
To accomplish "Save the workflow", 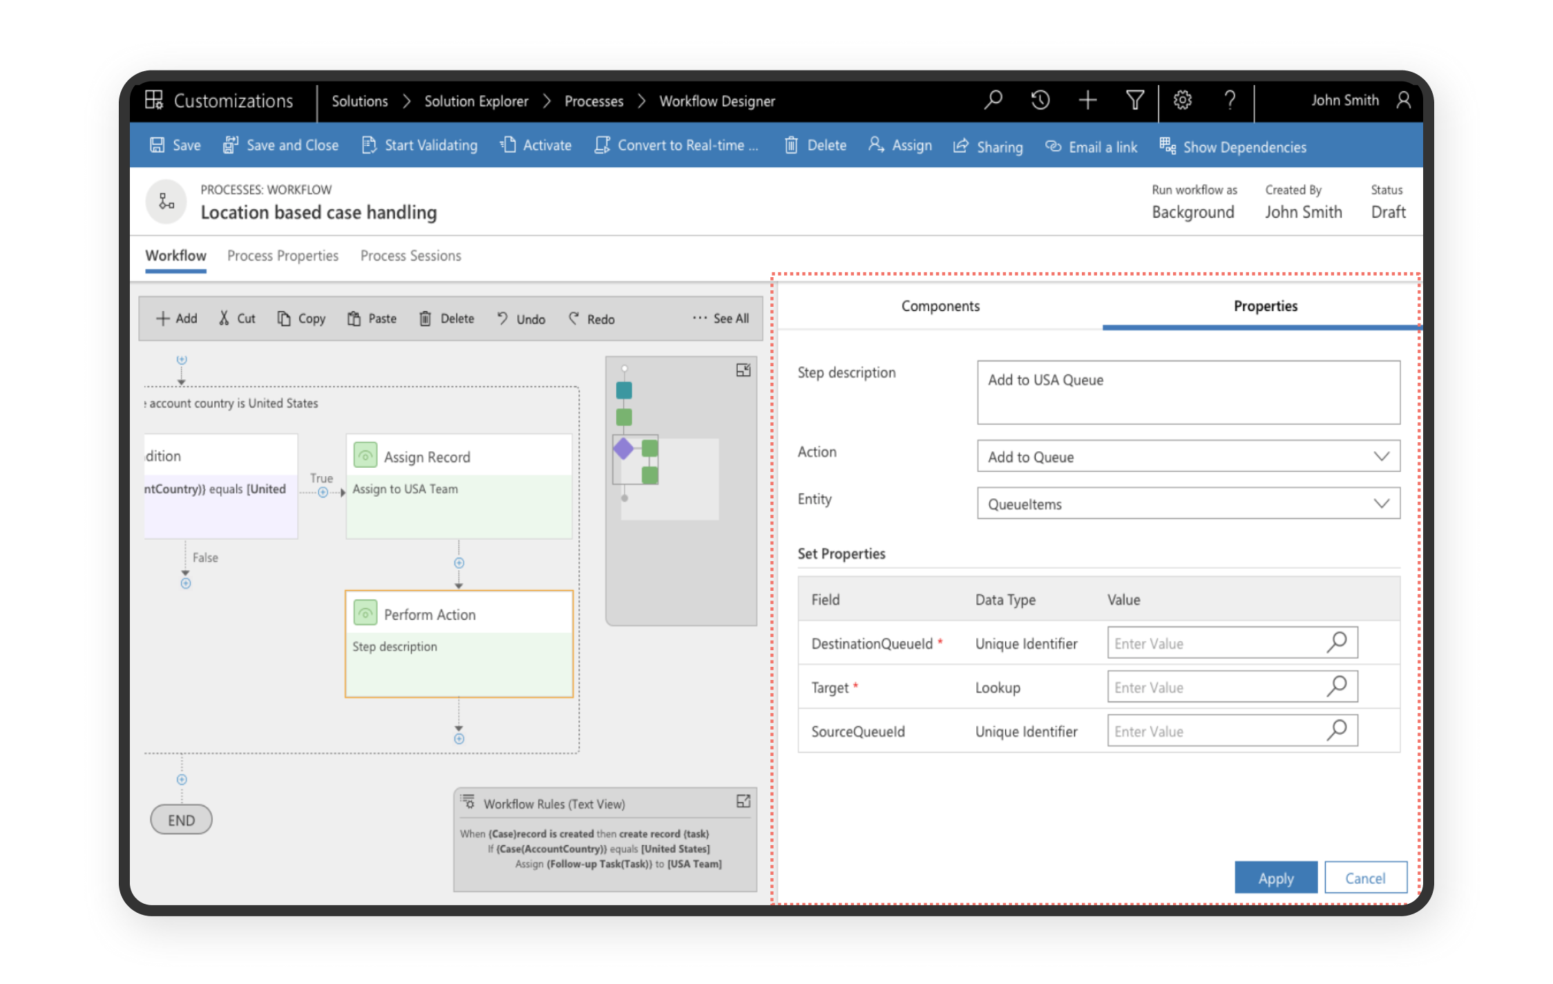I will coord(175,145).
